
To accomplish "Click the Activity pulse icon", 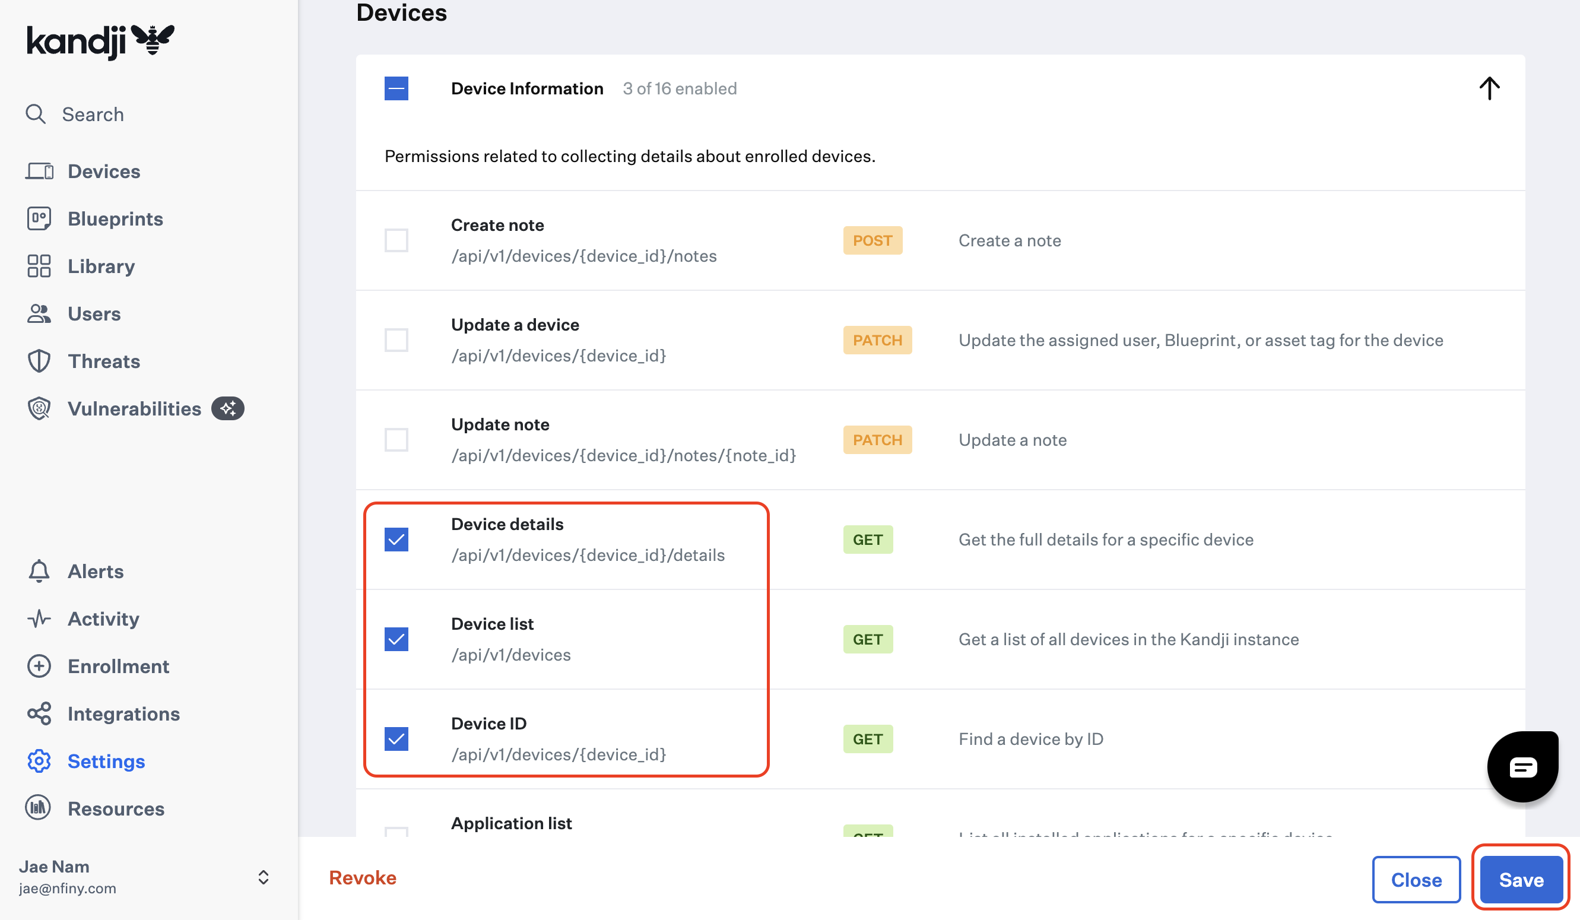I will [39, 619].
